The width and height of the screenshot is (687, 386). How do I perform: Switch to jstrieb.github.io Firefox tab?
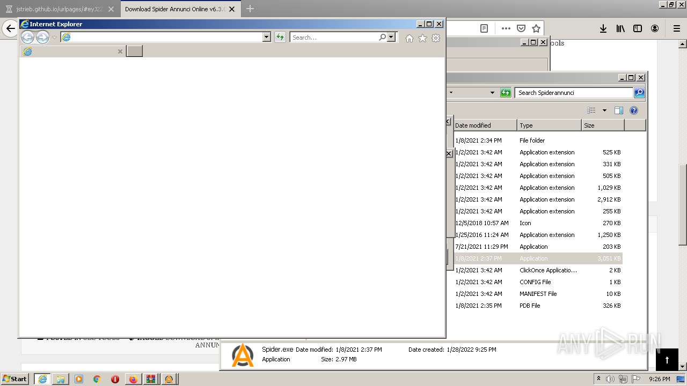click(x=60, y=9)
